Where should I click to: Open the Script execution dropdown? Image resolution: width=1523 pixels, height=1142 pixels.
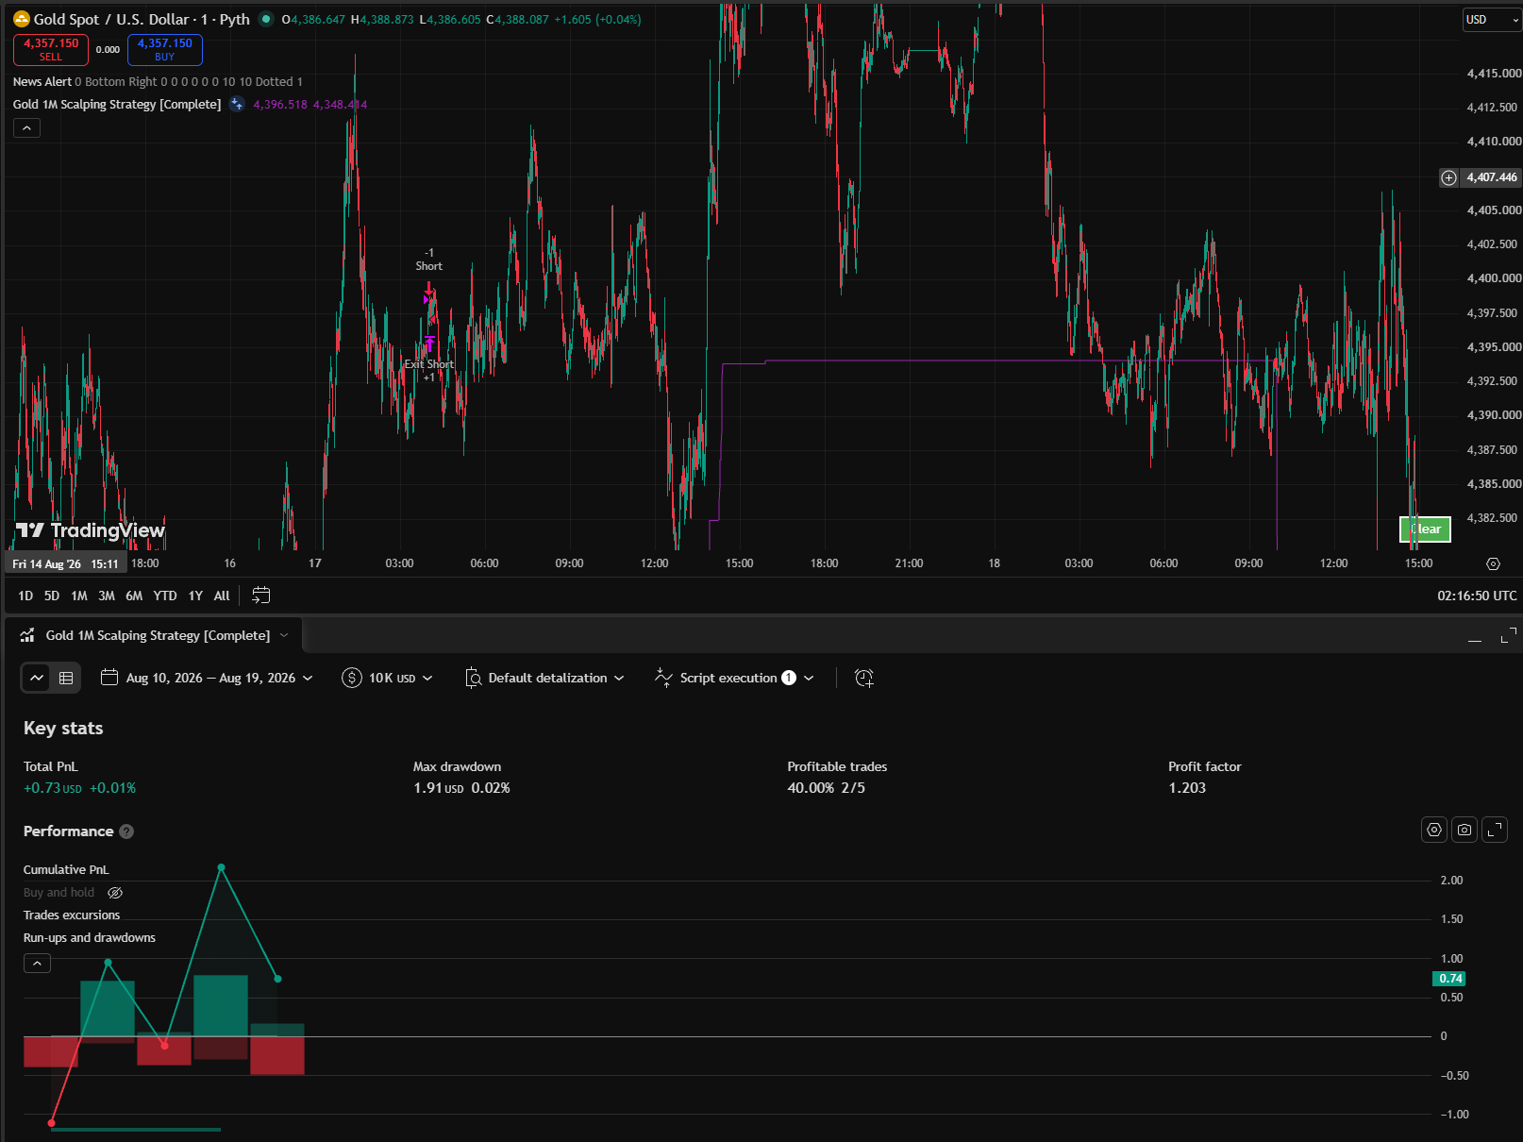click(734, 678)
